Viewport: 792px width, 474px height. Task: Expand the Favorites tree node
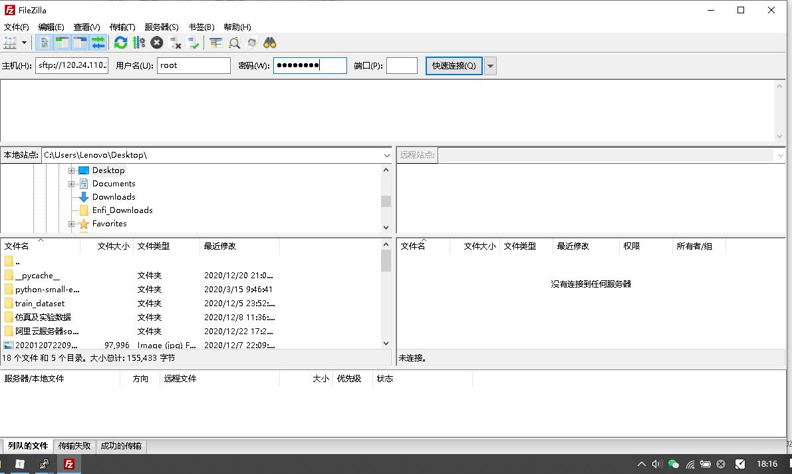click(x=71, y=224)
